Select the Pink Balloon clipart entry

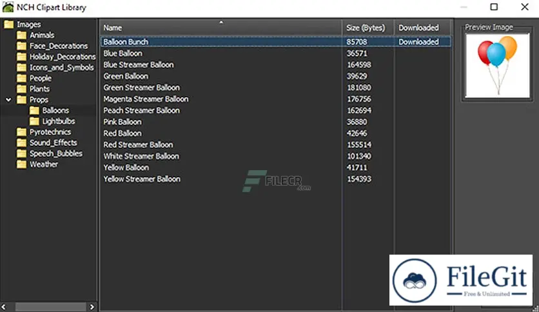point(122,122)
